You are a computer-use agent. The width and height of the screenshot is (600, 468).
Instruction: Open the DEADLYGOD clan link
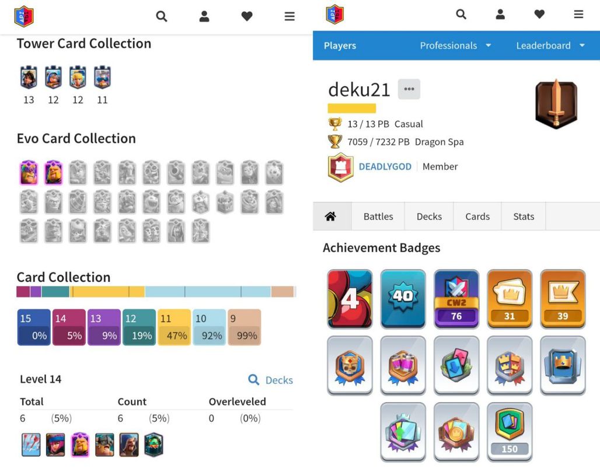pyautogui.click(x=385, y=166)
